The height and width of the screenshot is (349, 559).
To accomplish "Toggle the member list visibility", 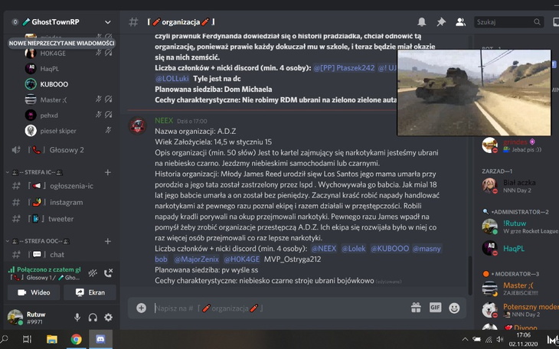I will [460, 22].
